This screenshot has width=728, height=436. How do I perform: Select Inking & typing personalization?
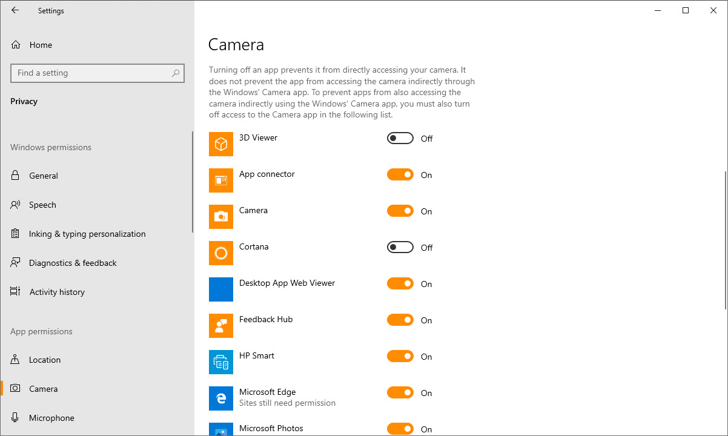97,234
